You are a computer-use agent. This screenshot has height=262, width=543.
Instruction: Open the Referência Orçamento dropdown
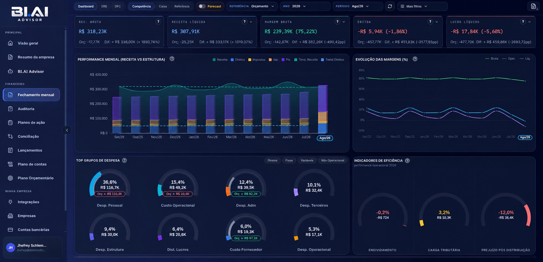[x=252, y=6]
